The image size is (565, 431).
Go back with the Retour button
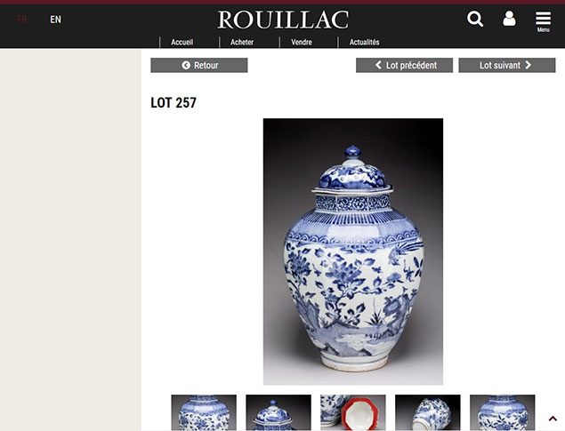point(199,65)
